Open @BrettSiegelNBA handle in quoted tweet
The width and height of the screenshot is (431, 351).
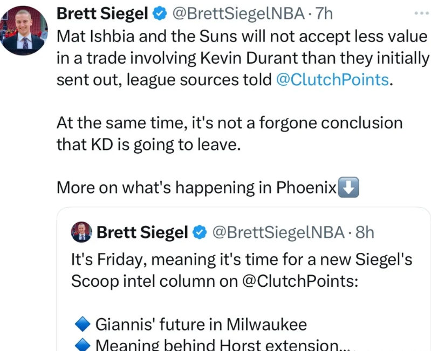[x=278, y=232]
